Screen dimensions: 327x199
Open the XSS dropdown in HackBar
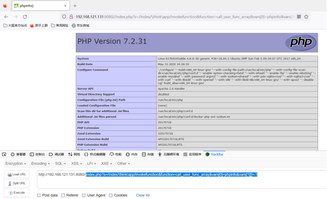(77, 164)
